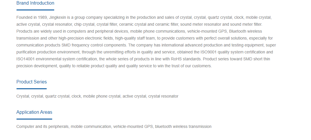Click 'mobile communication' under Application Areas
The height and width of the screenshot is (140, 311).
[91, 126]
